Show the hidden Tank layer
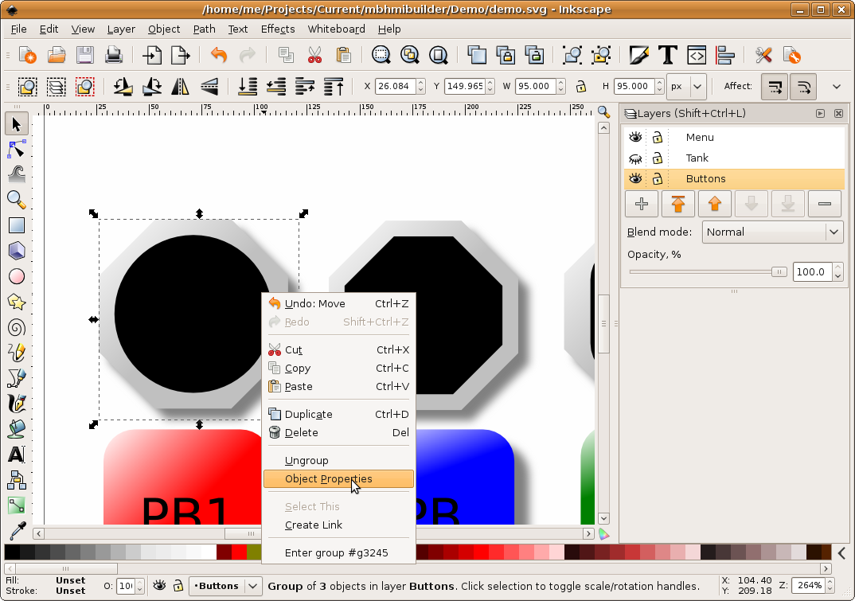The width and height of the screenshot is (855, 601). tap(635, 158)
